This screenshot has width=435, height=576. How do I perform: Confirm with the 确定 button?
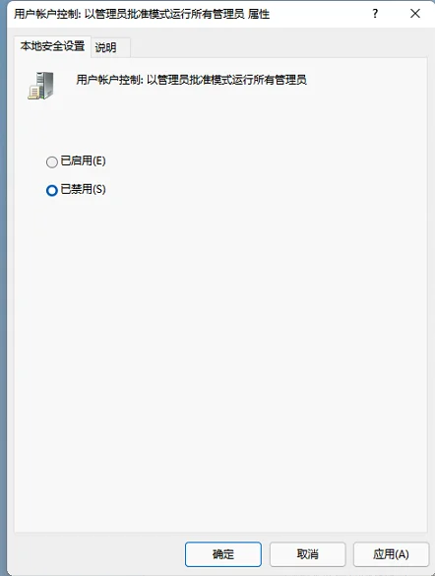pyautogui.click(x=223, y=554)
